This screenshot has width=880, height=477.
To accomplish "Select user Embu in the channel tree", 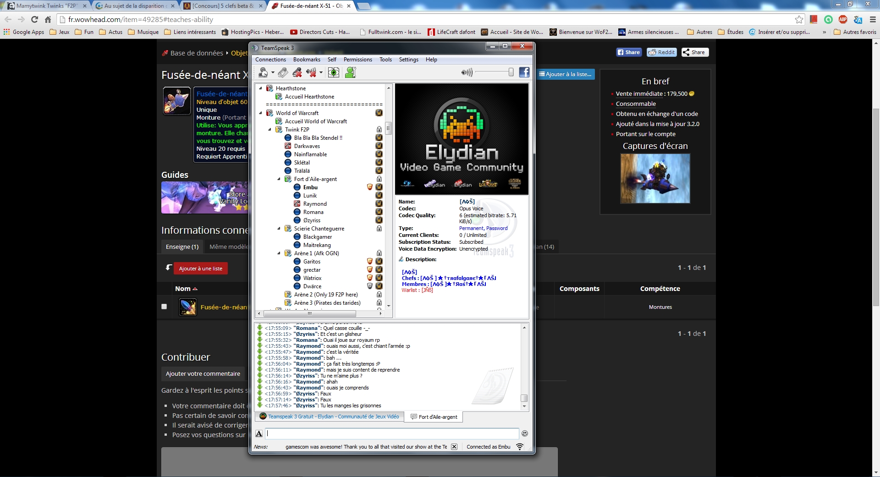I will pyautogui.click(x=310, y=187).
